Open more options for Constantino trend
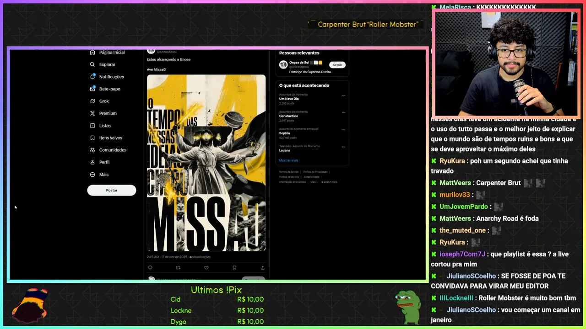The width and height of the screenshot is (586, 329). point(343,113)
